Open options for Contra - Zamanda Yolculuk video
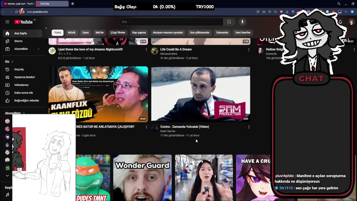 [249, 127]
